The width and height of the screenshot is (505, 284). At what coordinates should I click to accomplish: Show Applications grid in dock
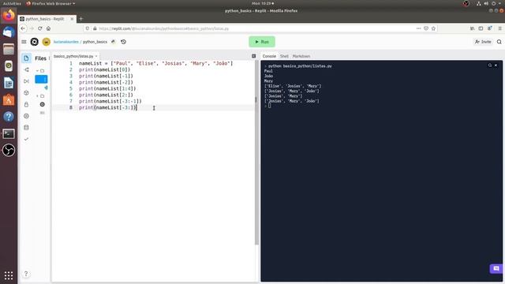point(9,275)
